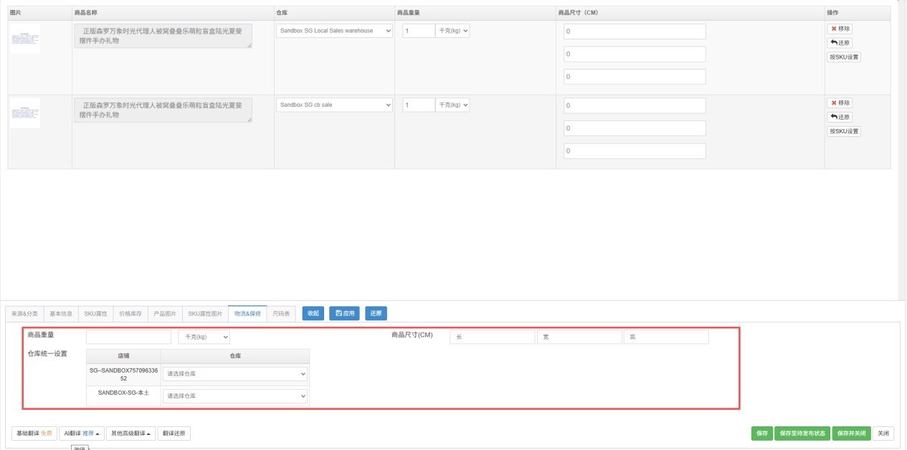Switch to the SKU属性图片 tab
Viewport: 907px width, 450px height.
point(205,314)
